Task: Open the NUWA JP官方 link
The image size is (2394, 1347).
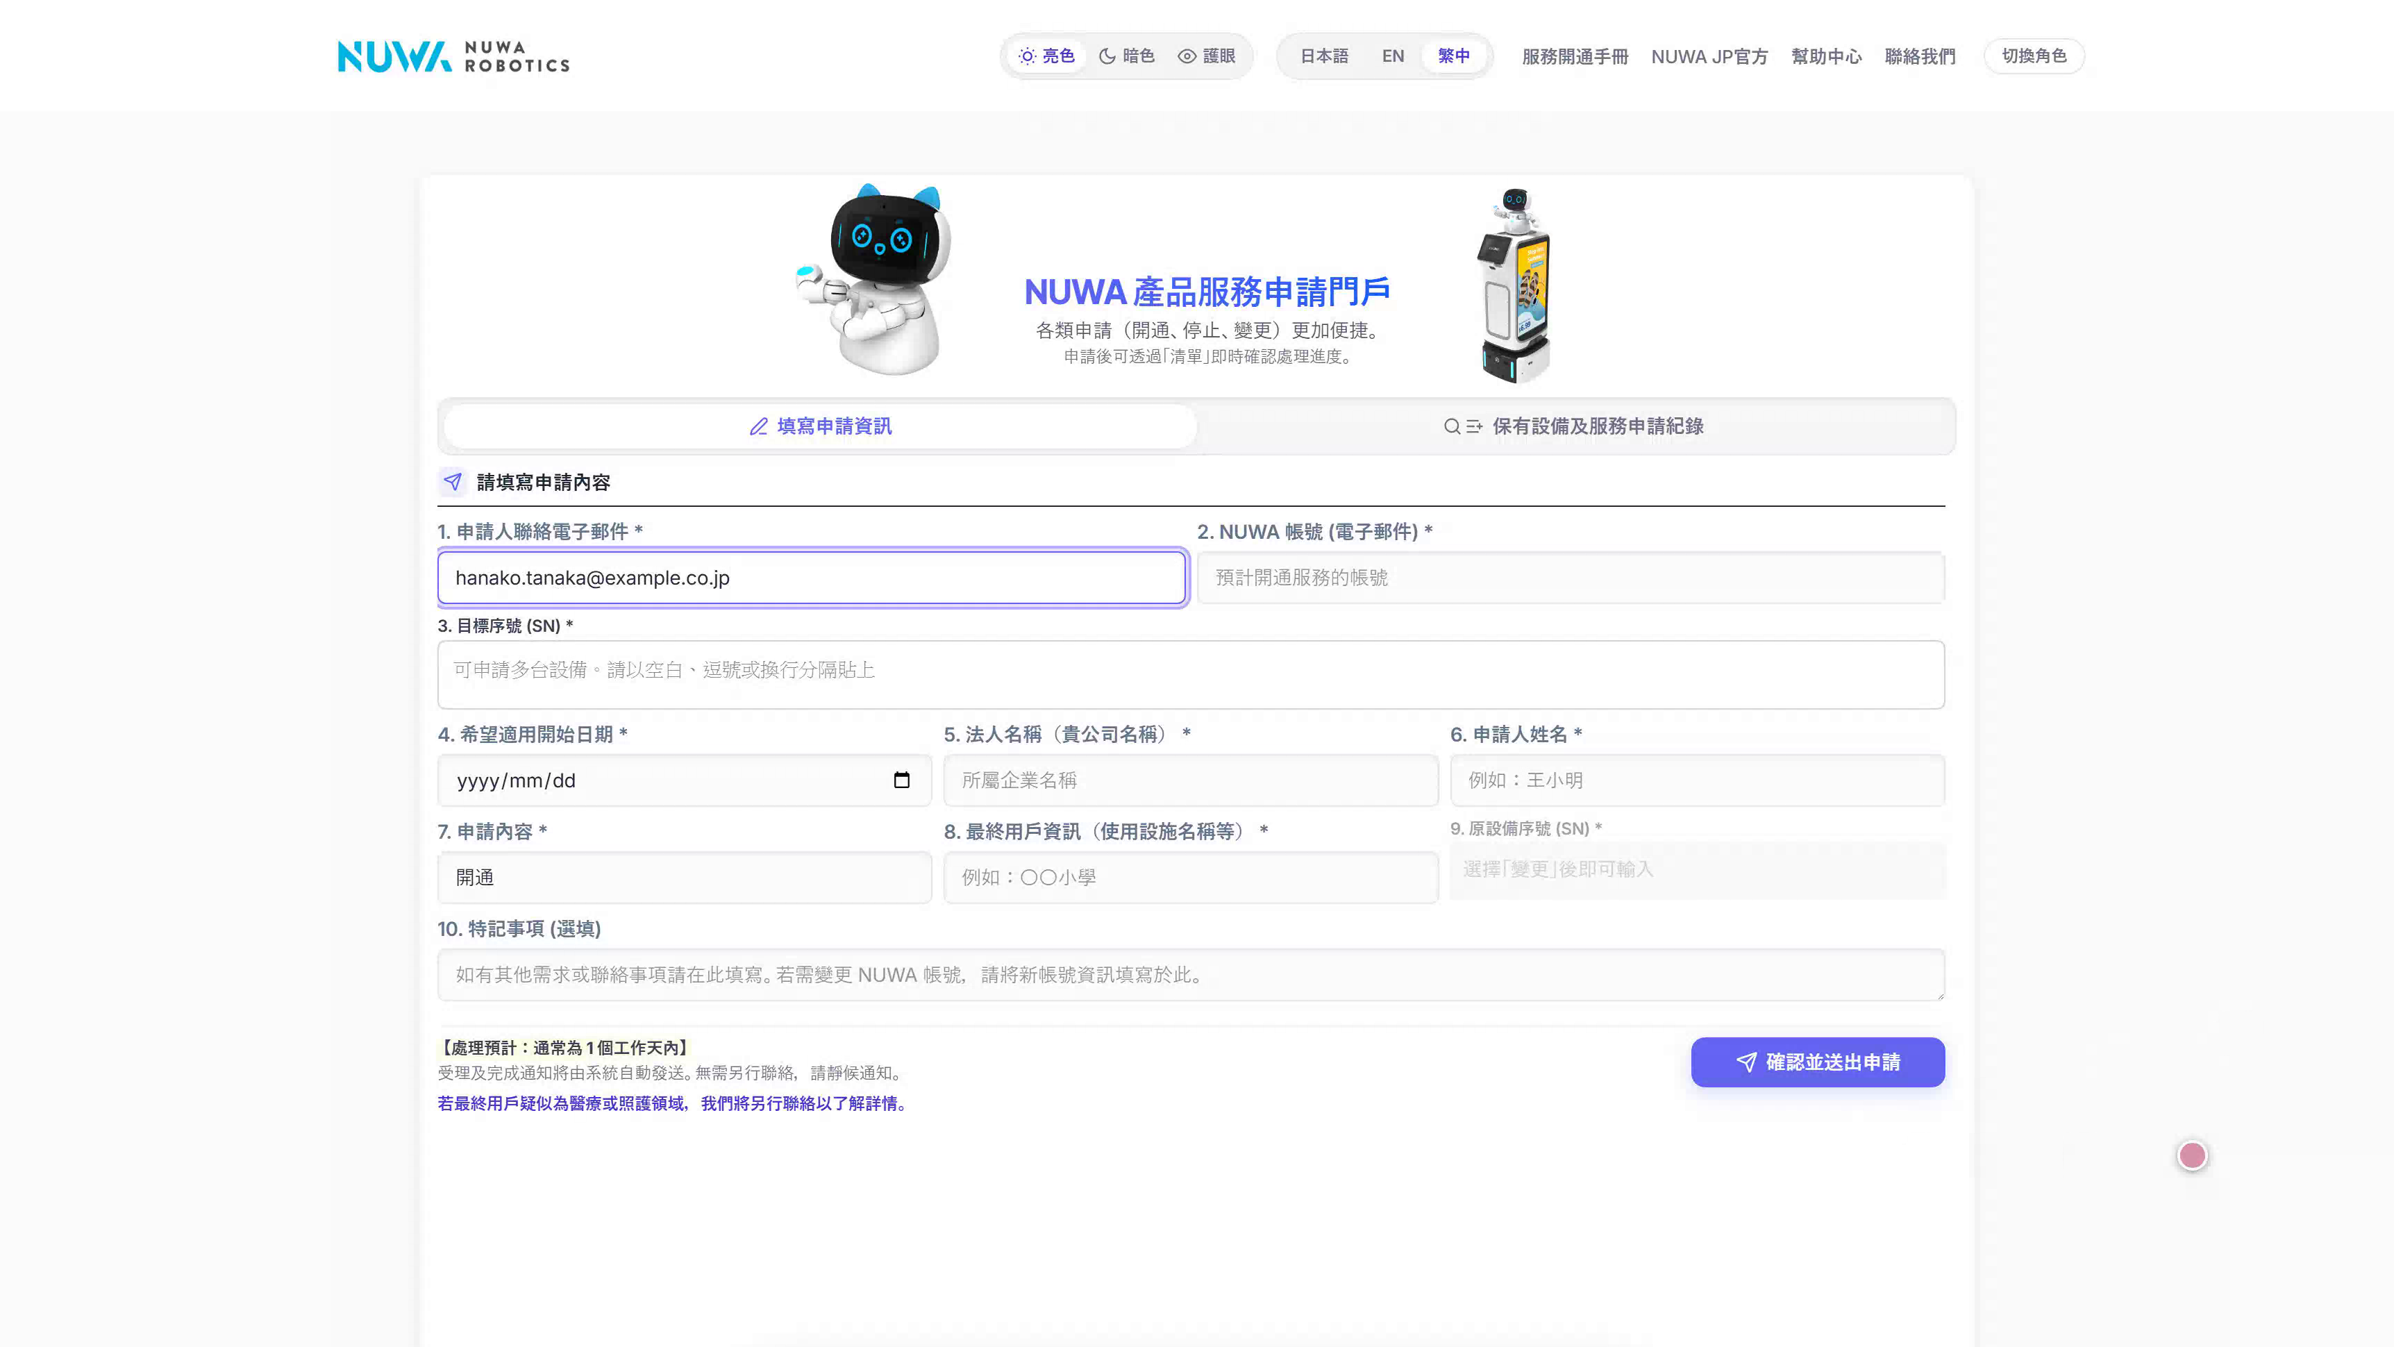Action: coord(1709,57)
